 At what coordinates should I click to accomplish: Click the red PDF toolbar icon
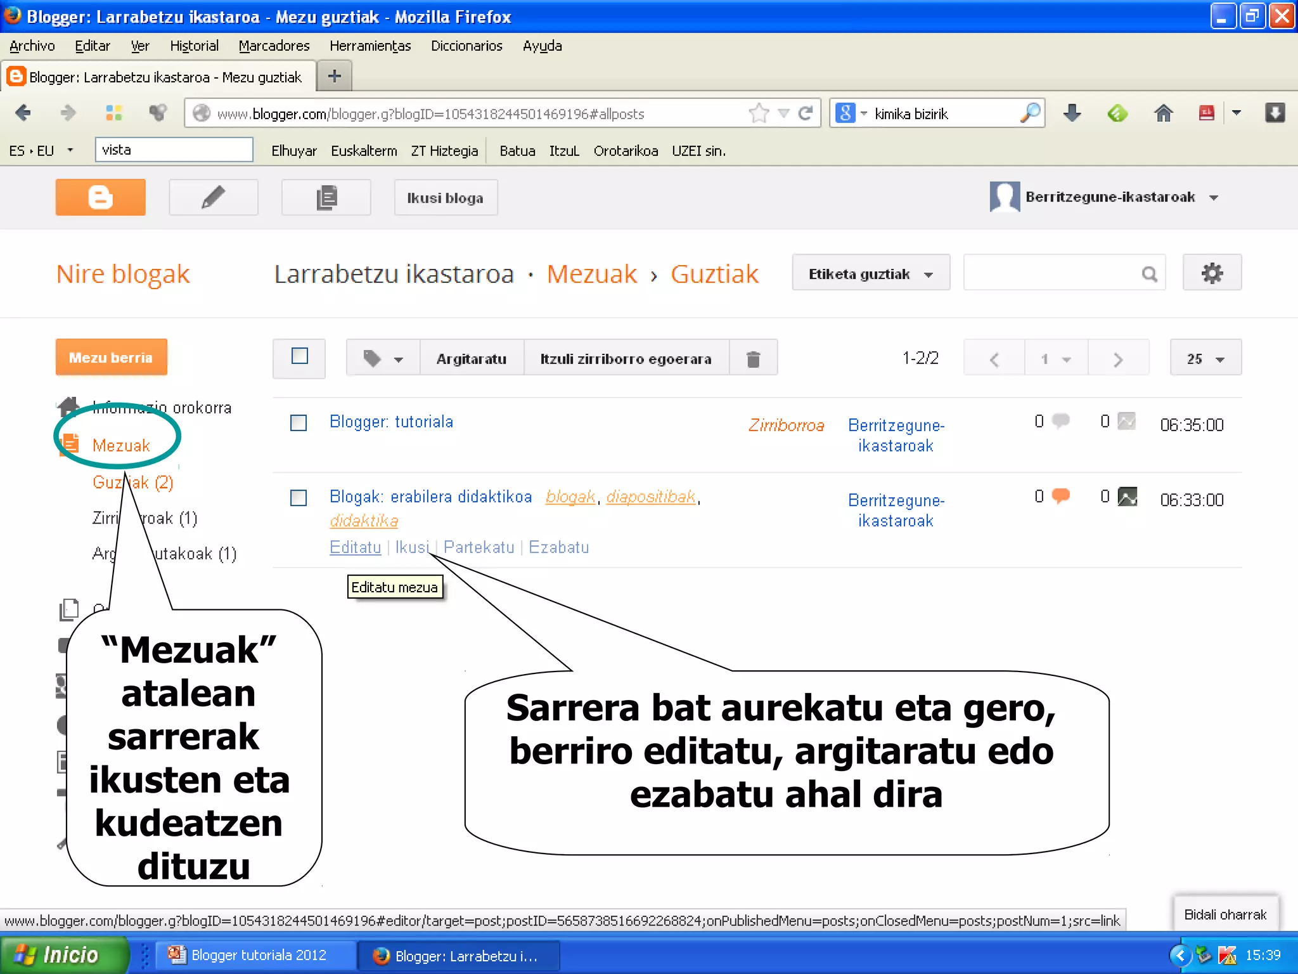1206,113
